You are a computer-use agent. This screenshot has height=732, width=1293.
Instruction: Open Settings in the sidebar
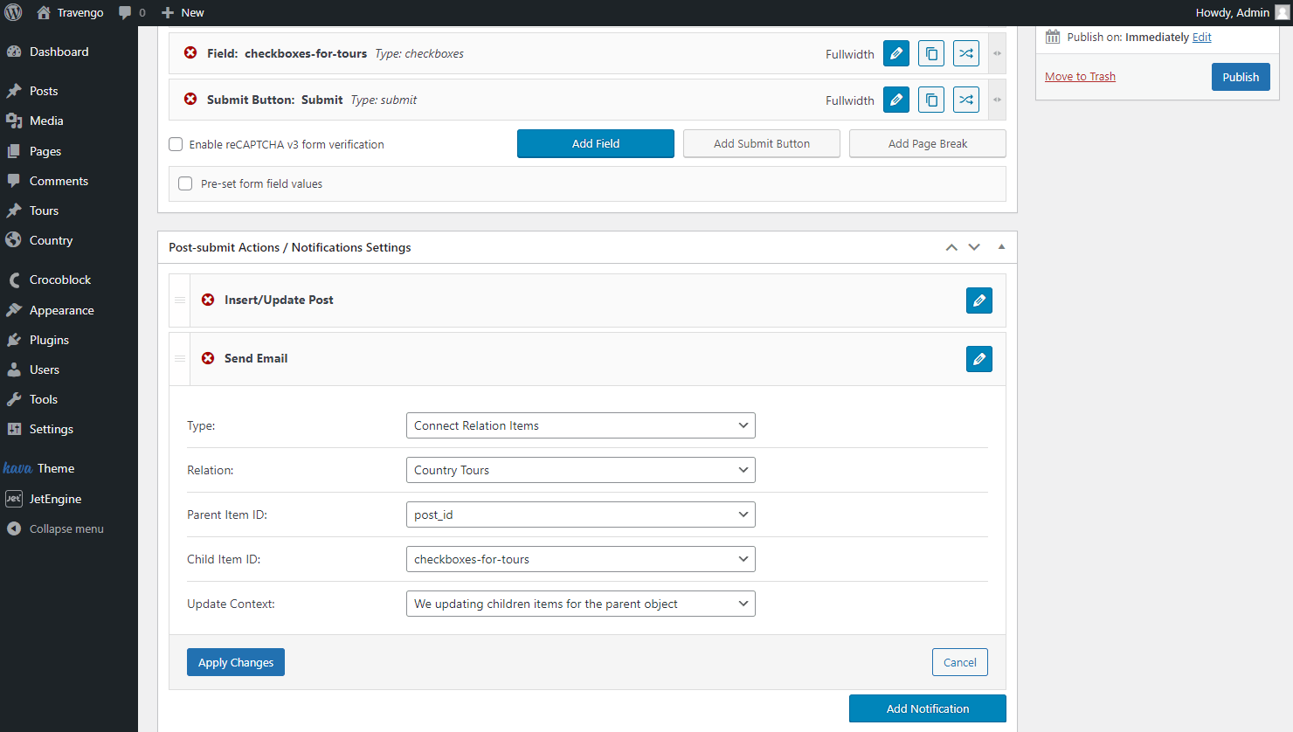click(69, 429)
